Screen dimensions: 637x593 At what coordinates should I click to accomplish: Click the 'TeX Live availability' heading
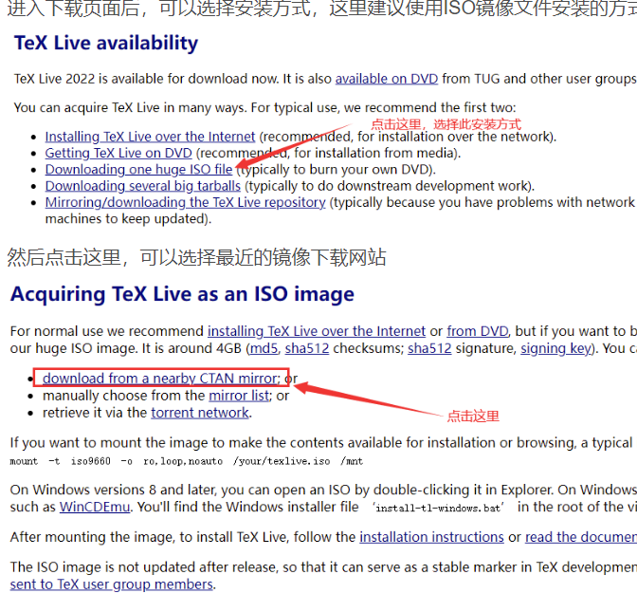(105, 43)
